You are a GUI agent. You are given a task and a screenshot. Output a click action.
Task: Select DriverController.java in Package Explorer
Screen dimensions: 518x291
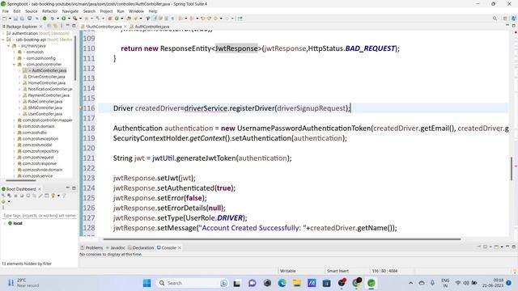click(x=46, y=77)
